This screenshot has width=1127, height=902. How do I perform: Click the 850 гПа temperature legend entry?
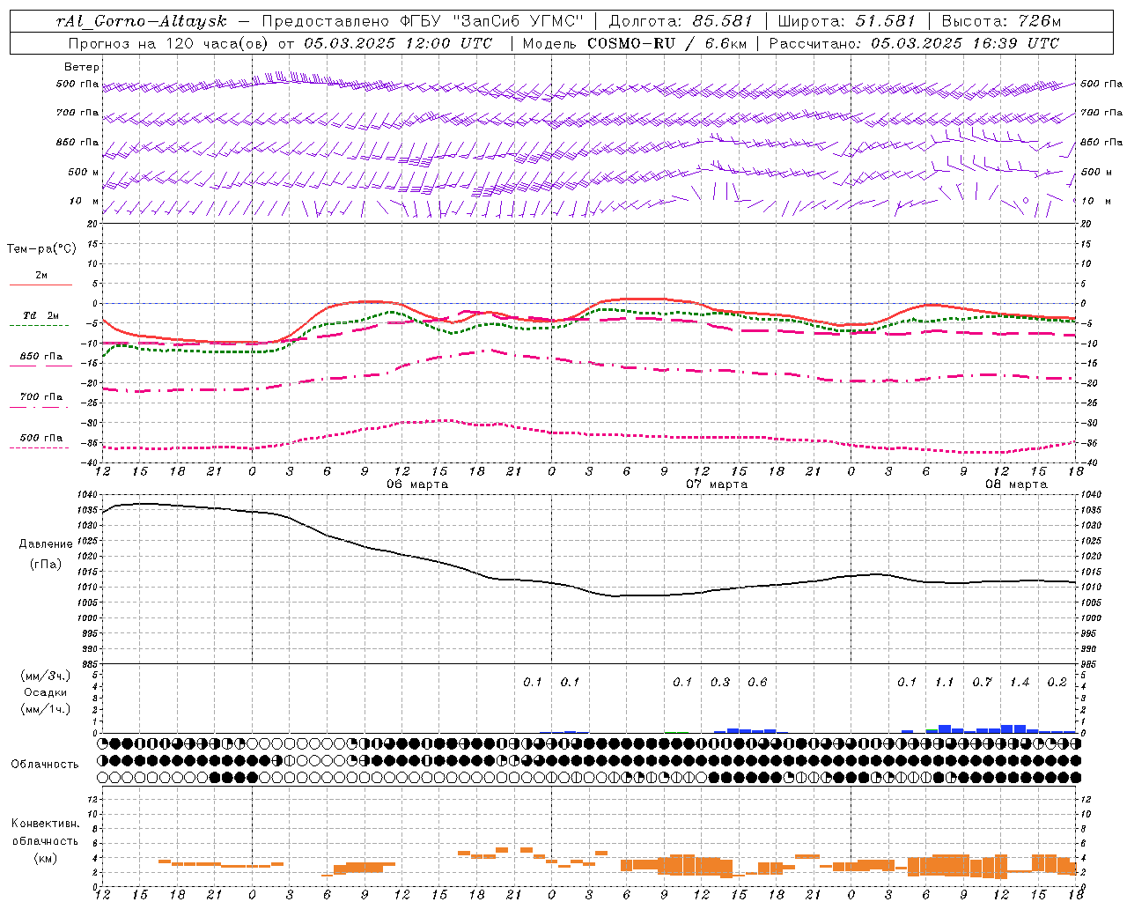[x=41, y=357]
